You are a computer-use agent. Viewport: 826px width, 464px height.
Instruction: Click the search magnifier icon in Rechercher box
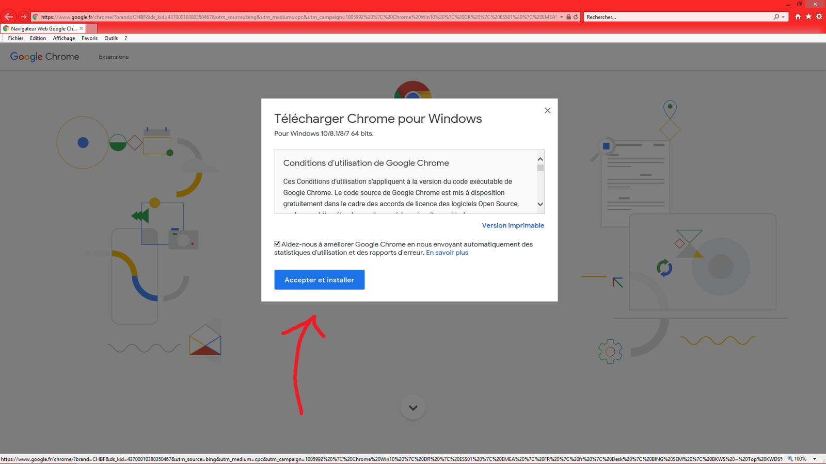(x=776, y=17)
